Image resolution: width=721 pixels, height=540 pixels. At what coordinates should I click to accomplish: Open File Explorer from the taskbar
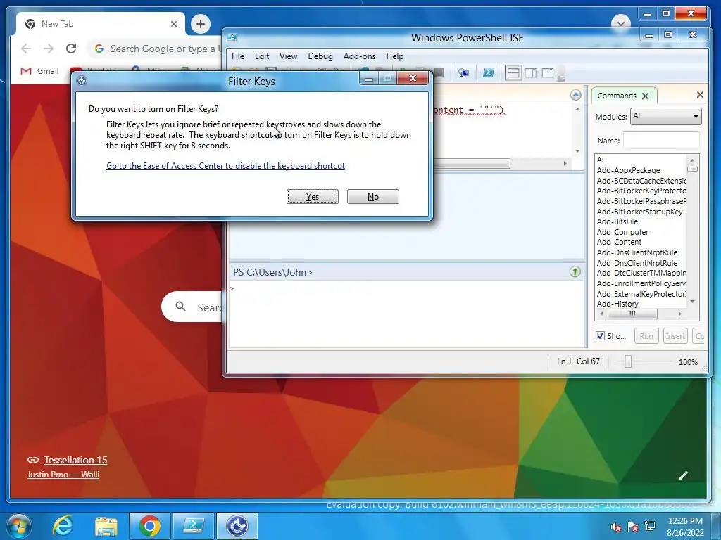click(106, 526)
